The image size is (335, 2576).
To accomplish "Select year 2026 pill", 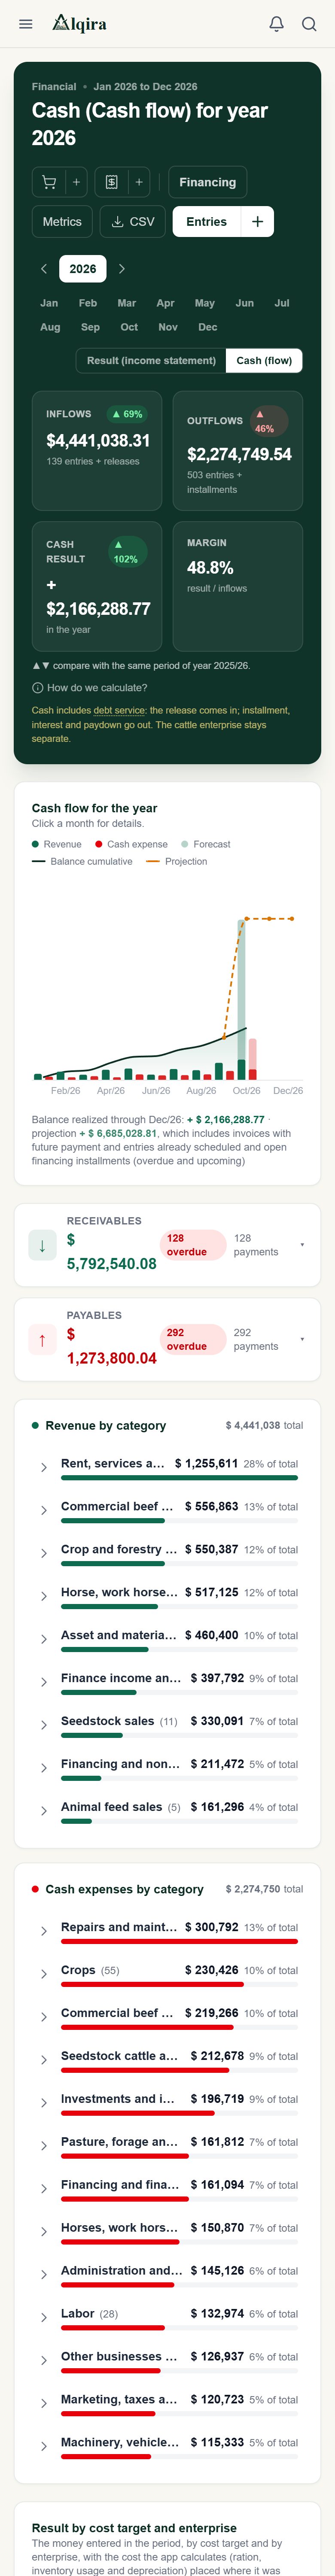I will click(x=83, y=269).
